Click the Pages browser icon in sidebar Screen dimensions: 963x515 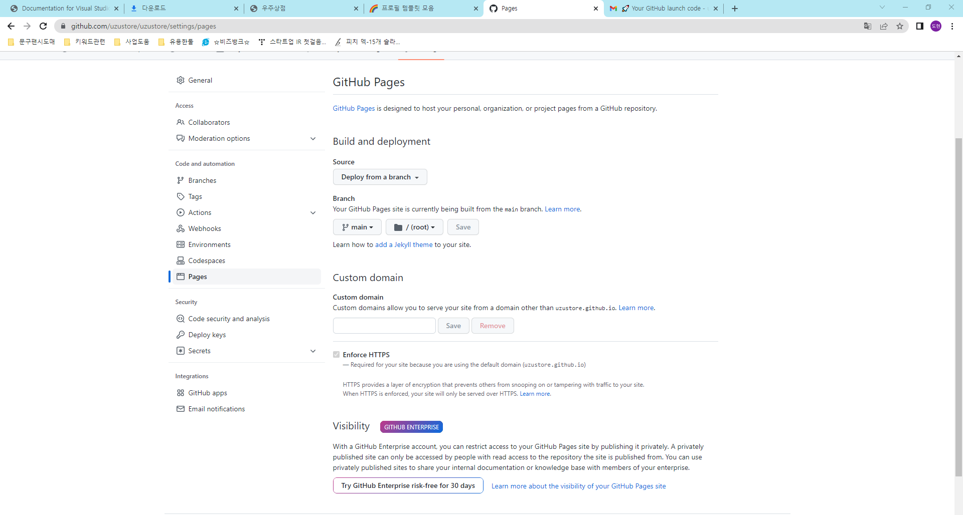click(181, 277)
